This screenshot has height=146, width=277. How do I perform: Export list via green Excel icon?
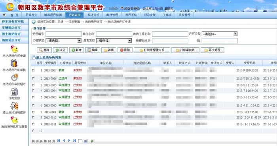[92, 141]
